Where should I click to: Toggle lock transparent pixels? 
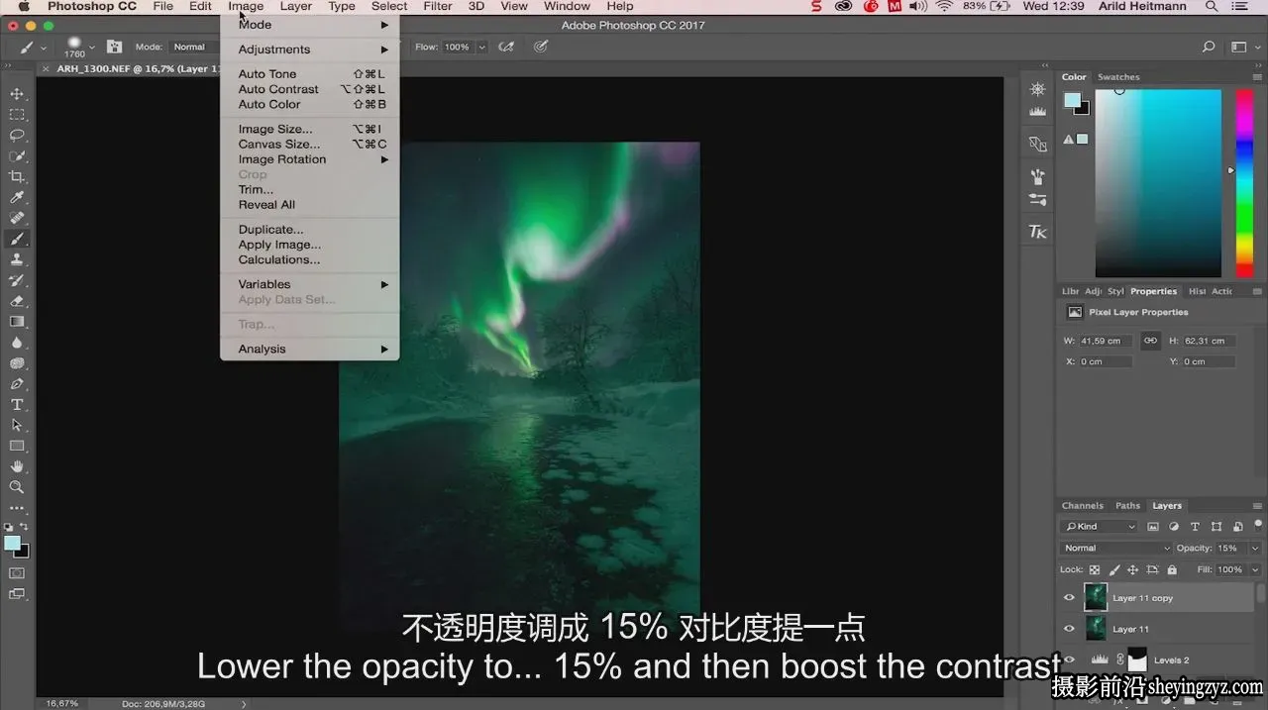point(1095,569)
